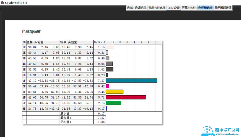Click the 色彩精确度 page heading
The width and height of the screenshot is (241, 137).
(x=31, y=32)
